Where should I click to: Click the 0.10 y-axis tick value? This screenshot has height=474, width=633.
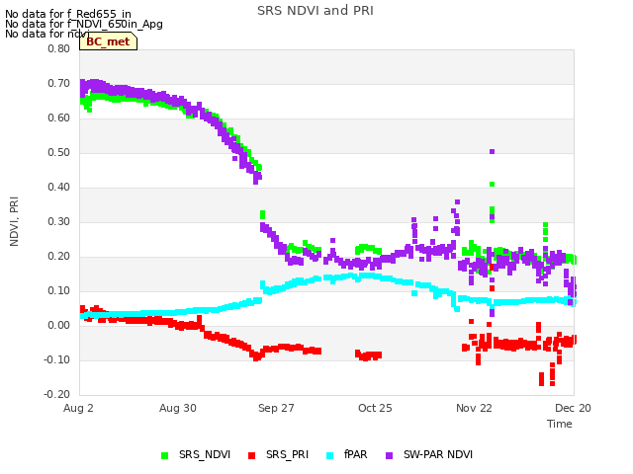(59, 291)
